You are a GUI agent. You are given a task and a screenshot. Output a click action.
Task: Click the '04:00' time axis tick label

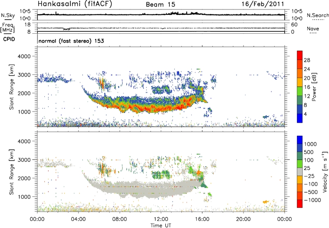[78, 219]
